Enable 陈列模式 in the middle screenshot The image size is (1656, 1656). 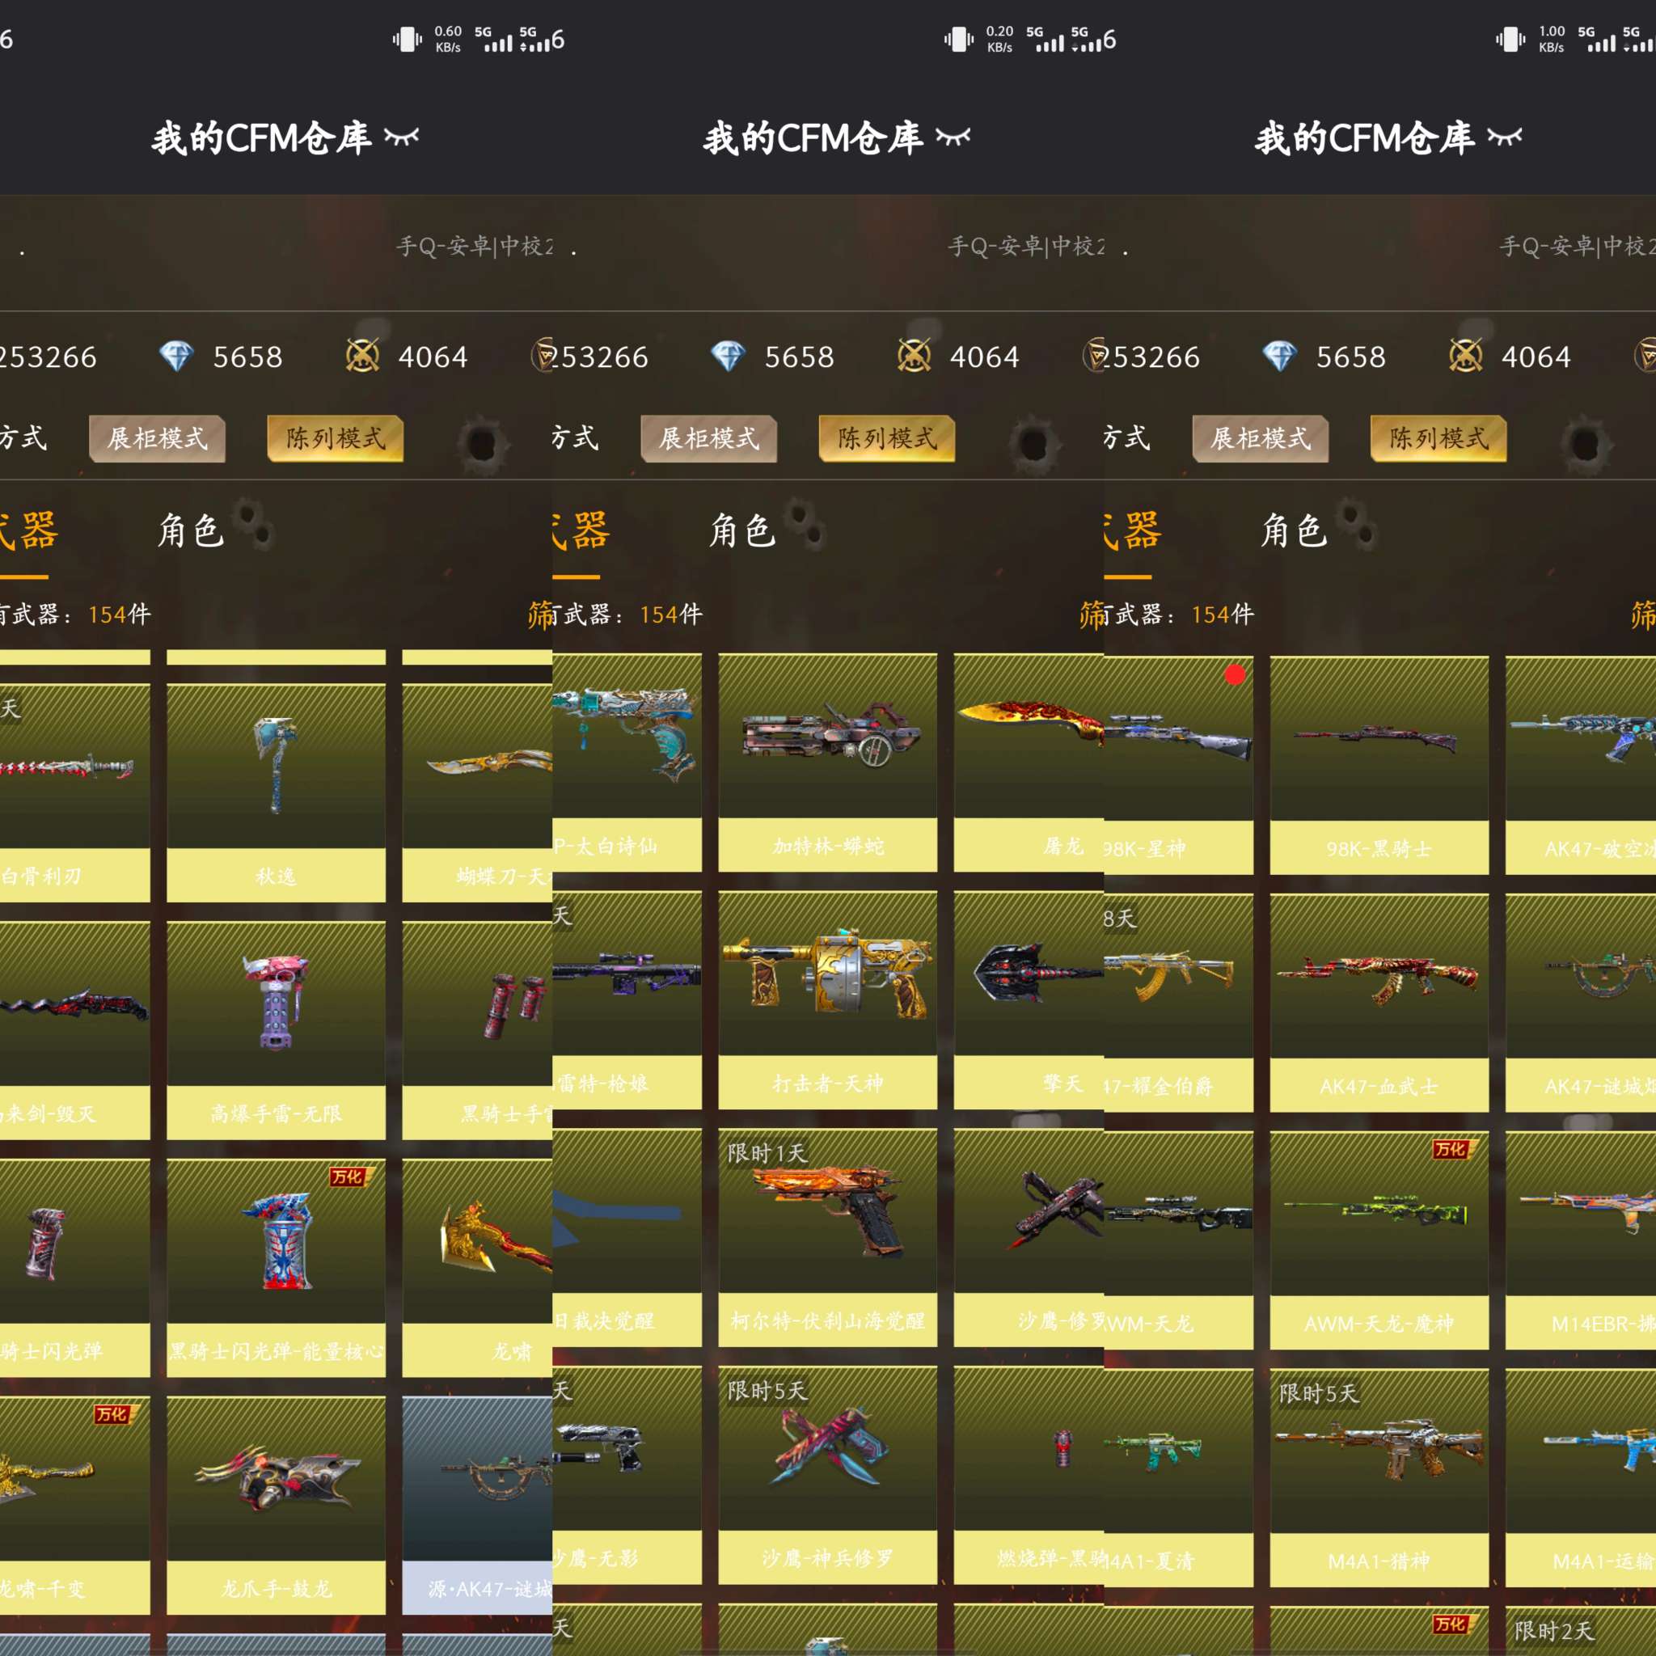click(x=886, y=438)
